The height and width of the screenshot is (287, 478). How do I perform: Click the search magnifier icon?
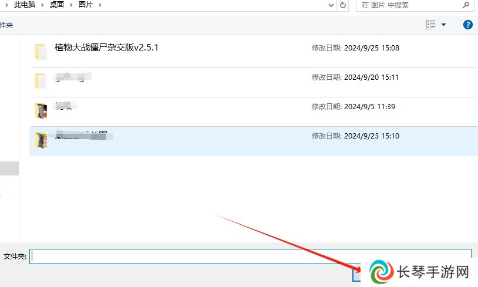[466, 5]
